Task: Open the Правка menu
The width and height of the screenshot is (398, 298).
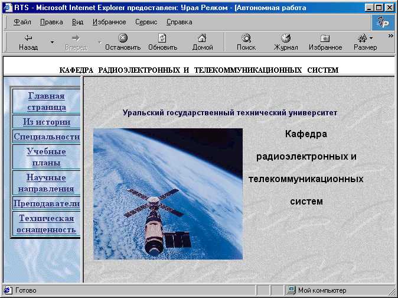Action: click(51, 22)
